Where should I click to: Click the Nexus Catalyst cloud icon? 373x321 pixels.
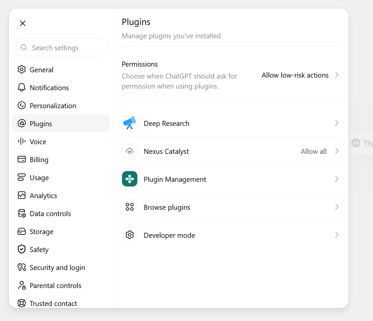[x=130, y=151]
